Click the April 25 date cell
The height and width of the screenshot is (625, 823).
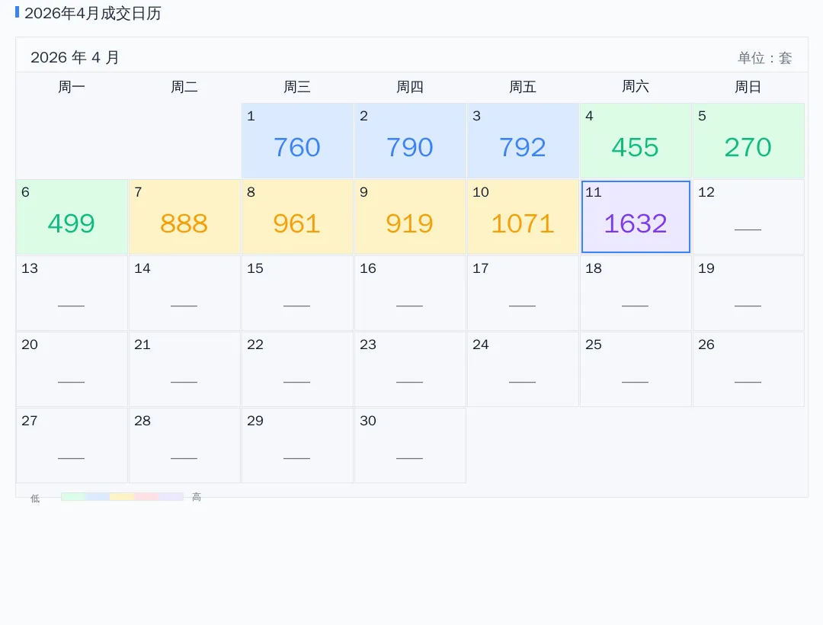(636, 369)
